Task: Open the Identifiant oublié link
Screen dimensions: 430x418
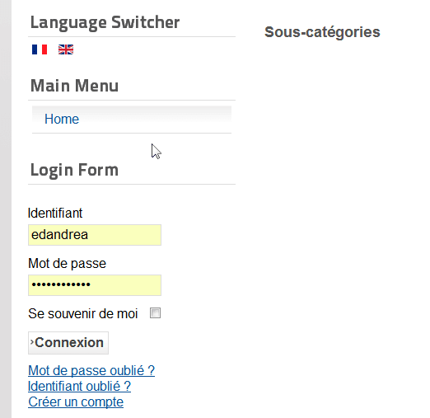Action: pyautogui.click(x=79, y=386)
